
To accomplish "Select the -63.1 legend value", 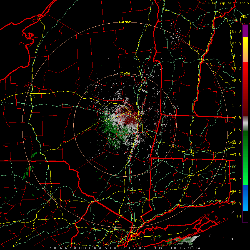I will 236,167.
